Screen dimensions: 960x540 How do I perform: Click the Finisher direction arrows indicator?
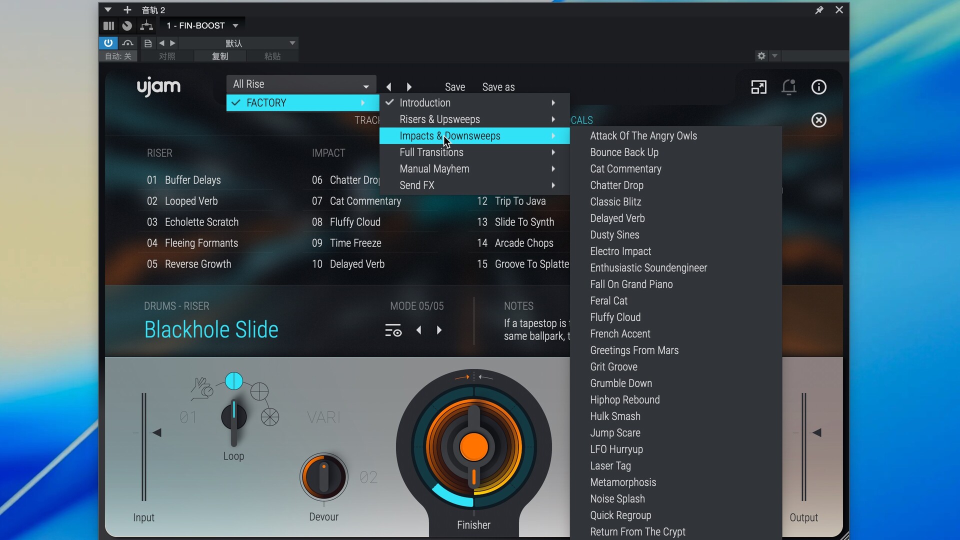(473, 377)
